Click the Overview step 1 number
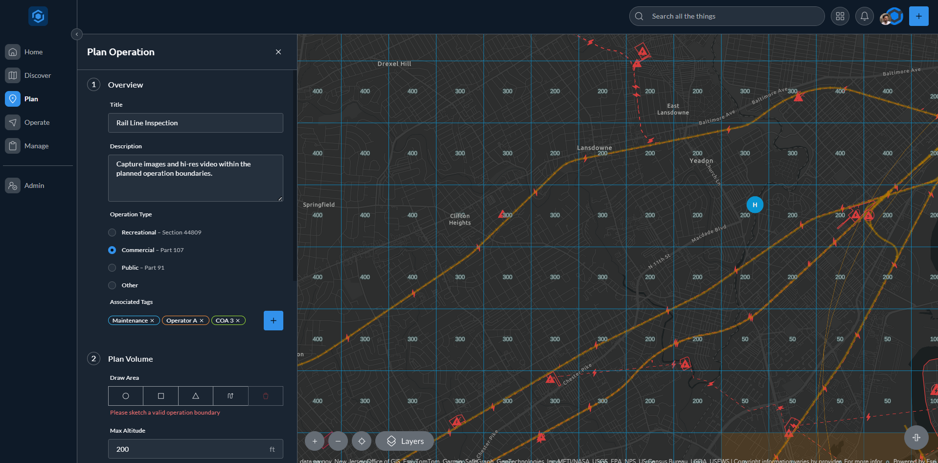This screenshot has height=463, width=938. pos(94,85)
